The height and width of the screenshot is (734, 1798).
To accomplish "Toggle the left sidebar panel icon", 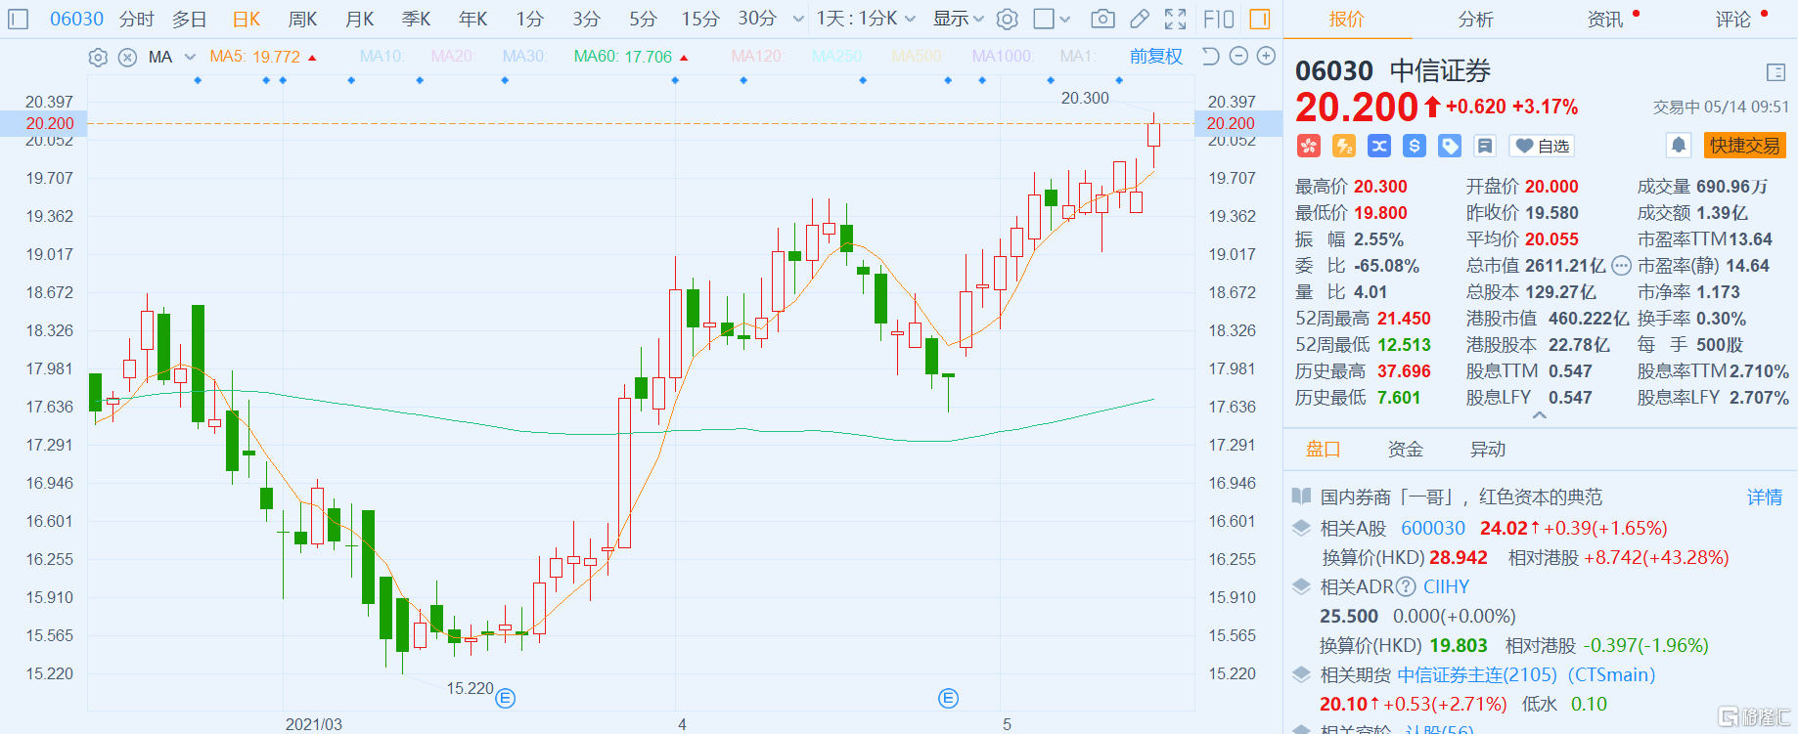I will pyautogui.click(x=19, y=19).
